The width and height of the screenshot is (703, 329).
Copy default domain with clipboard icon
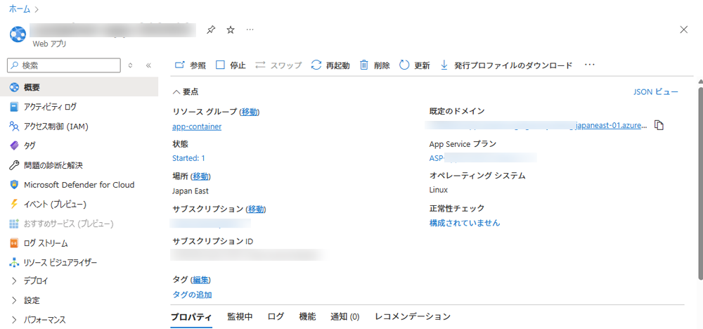point(659,126)
